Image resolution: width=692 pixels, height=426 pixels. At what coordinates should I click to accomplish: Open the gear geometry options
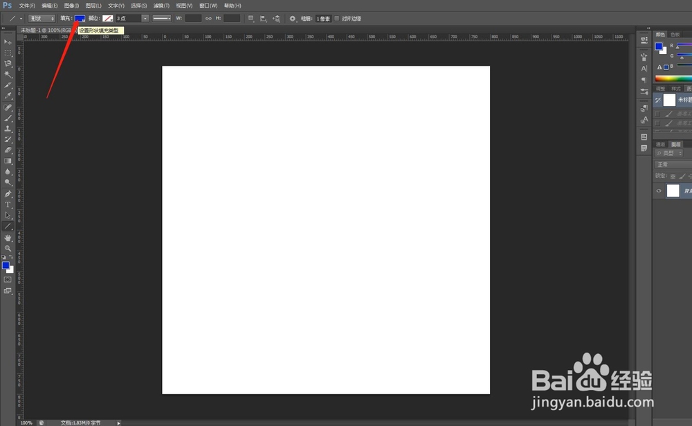tap(293, 19)
